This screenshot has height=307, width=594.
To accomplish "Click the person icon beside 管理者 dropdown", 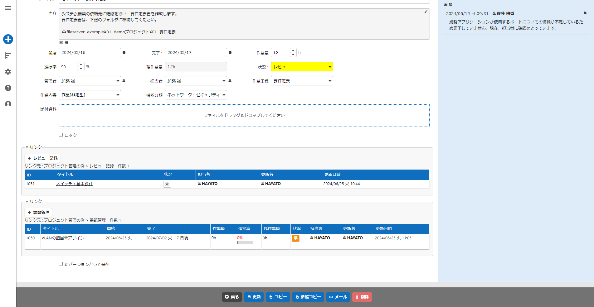I will pyautogui.click(x=124, y=81).
